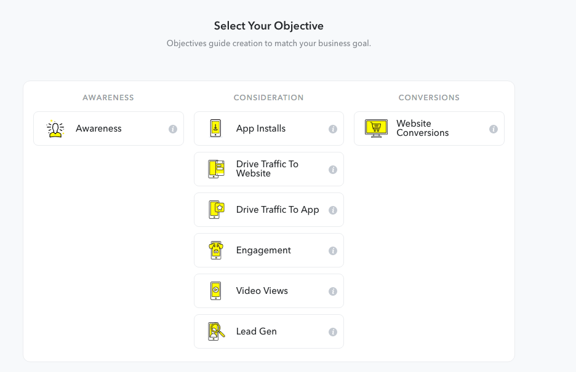Screen dimensions: 576x372
Task: Pick the Website Conversions objective label
Action: [x=422, y=129]
